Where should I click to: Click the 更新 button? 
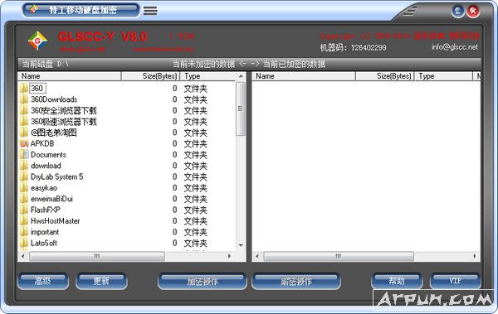(101, 281)
